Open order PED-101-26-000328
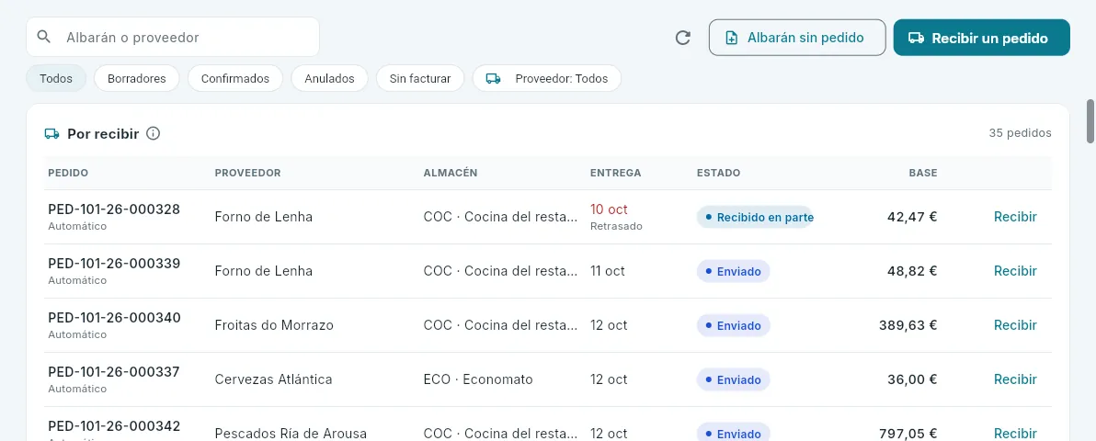 coord(114,209)
